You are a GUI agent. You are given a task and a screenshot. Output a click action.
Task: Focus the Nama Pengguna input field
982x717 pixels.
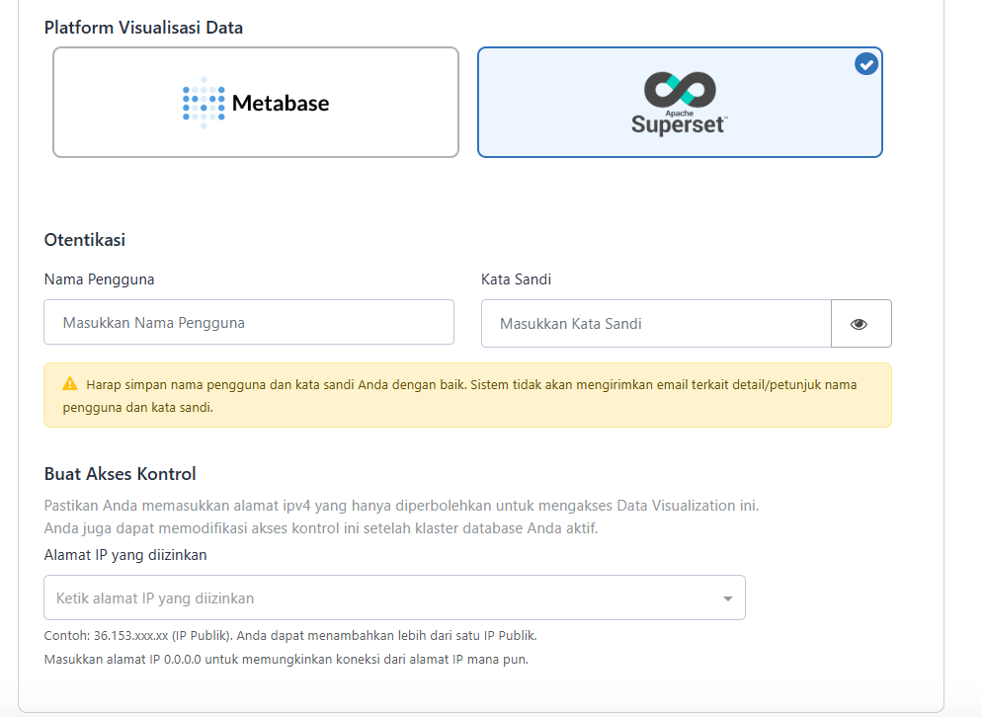pos(249,323)
